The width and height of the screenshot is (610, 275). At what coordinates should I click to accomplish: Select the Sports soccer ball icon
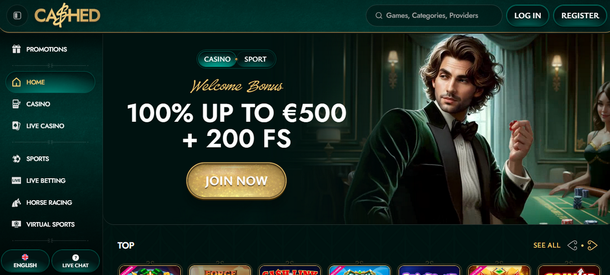16,159
